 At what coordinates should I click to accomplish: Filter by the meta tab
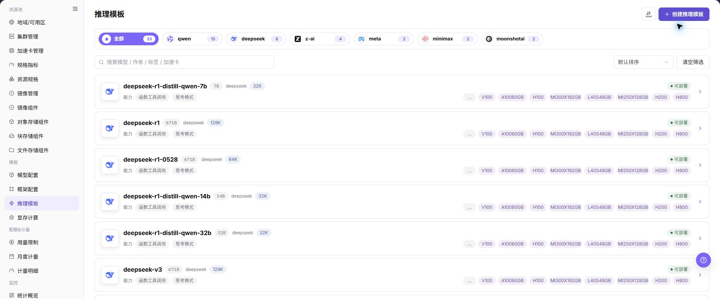[384, 39]
